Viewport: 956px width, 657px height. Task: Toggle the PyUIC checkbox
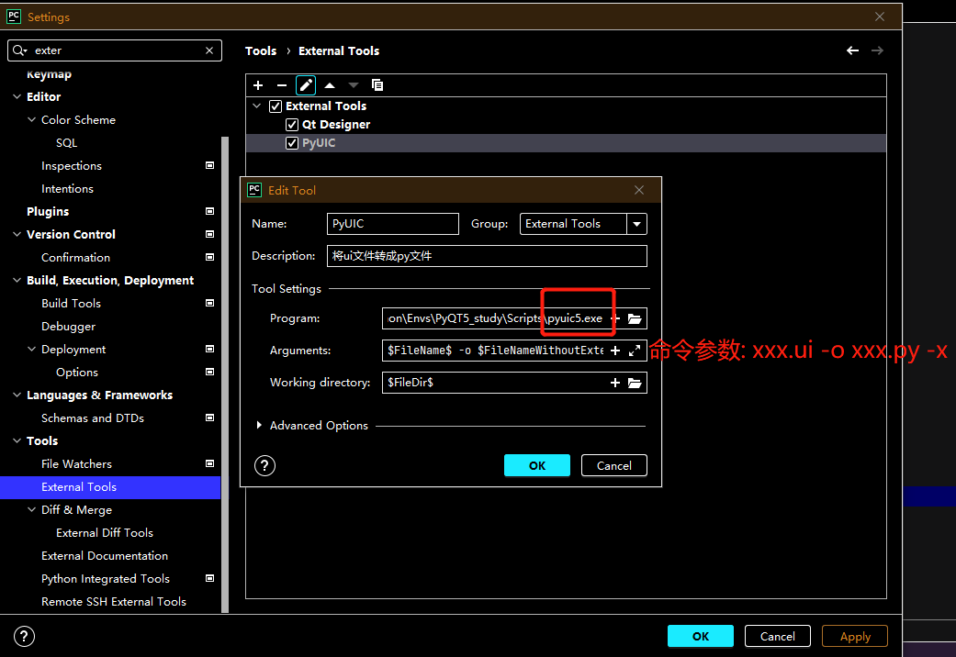click(292, 143)
